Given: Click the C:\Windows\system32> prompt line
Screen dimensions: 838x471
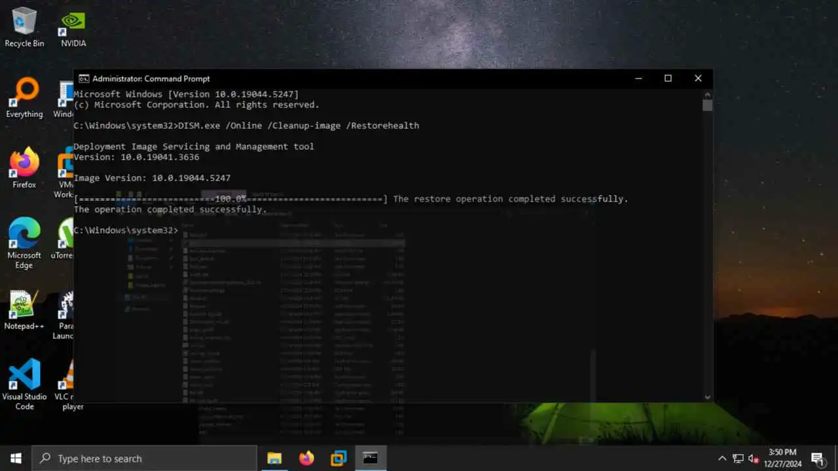Looking at the screenshot, I should (126, 230).
